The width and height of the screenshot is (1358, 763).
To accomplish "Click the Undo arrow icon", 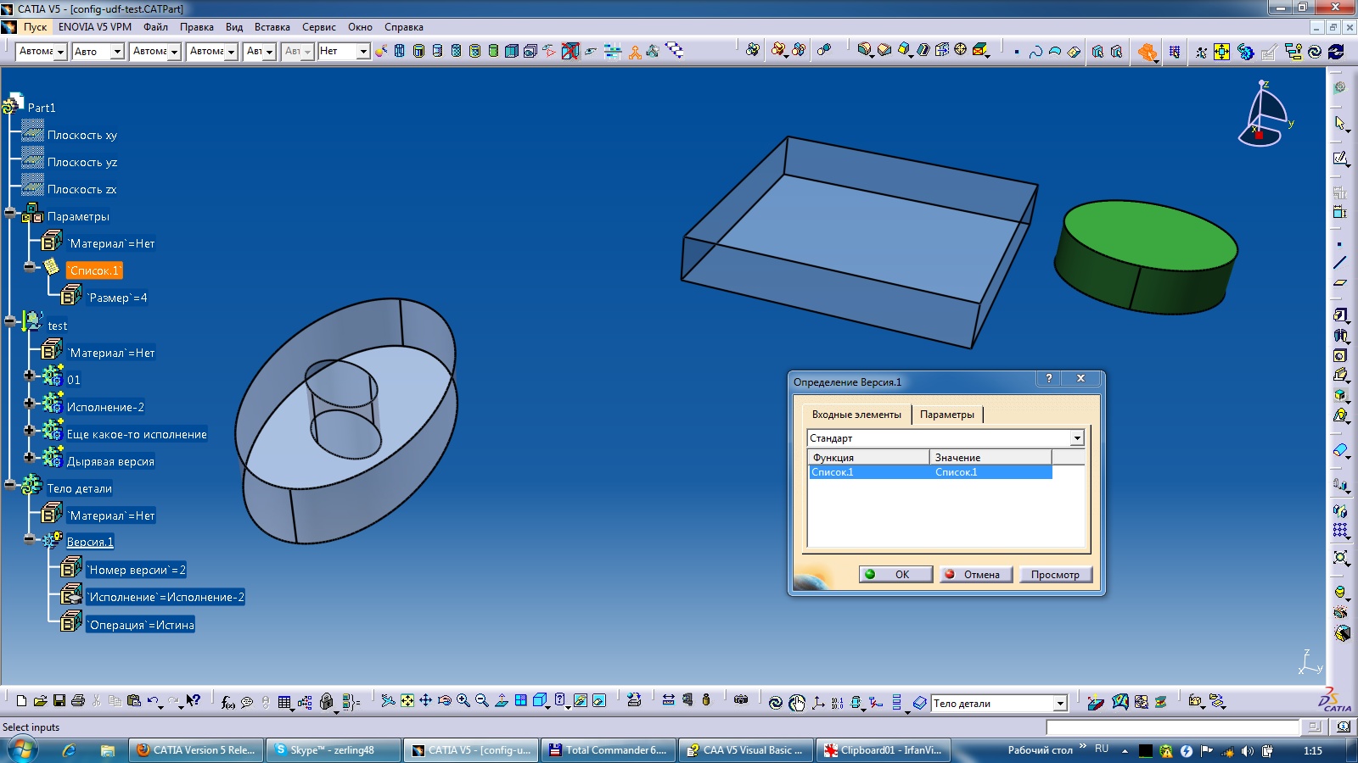I will (x=153, y=701).
